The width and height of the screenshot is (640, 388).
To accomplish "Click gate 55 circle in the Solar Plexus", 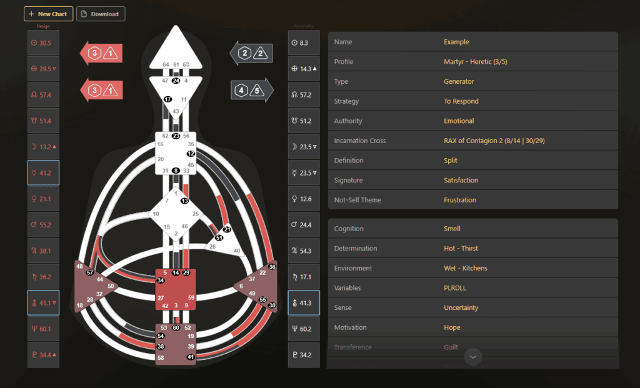I will coord(263,299).
